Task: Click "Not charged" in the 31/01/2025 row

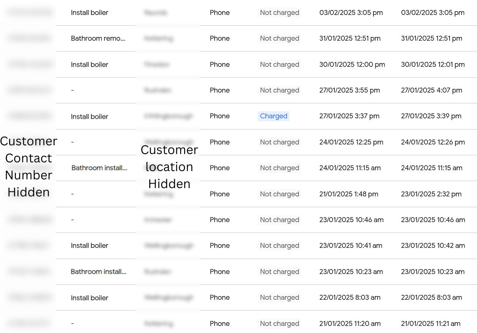Action: coord(279,39)
